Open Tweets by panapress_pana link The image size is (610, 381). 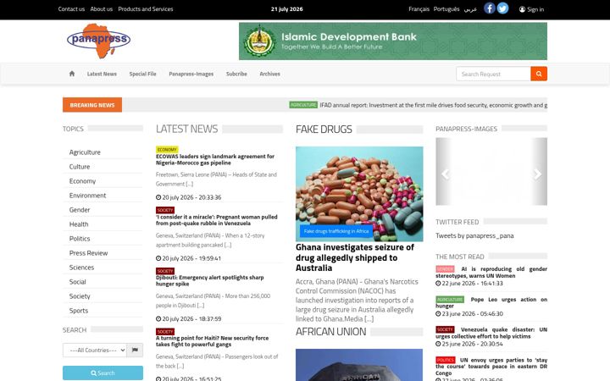click(x=474, y=235)
